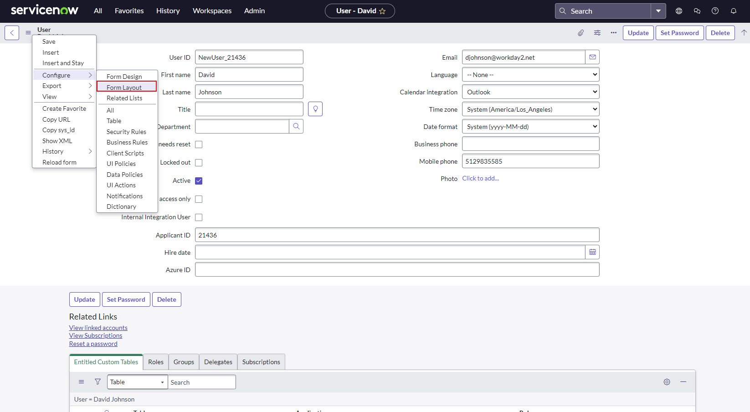Expand the History submenu in the context menu
The image size is (750, 412).
(64, 151)
